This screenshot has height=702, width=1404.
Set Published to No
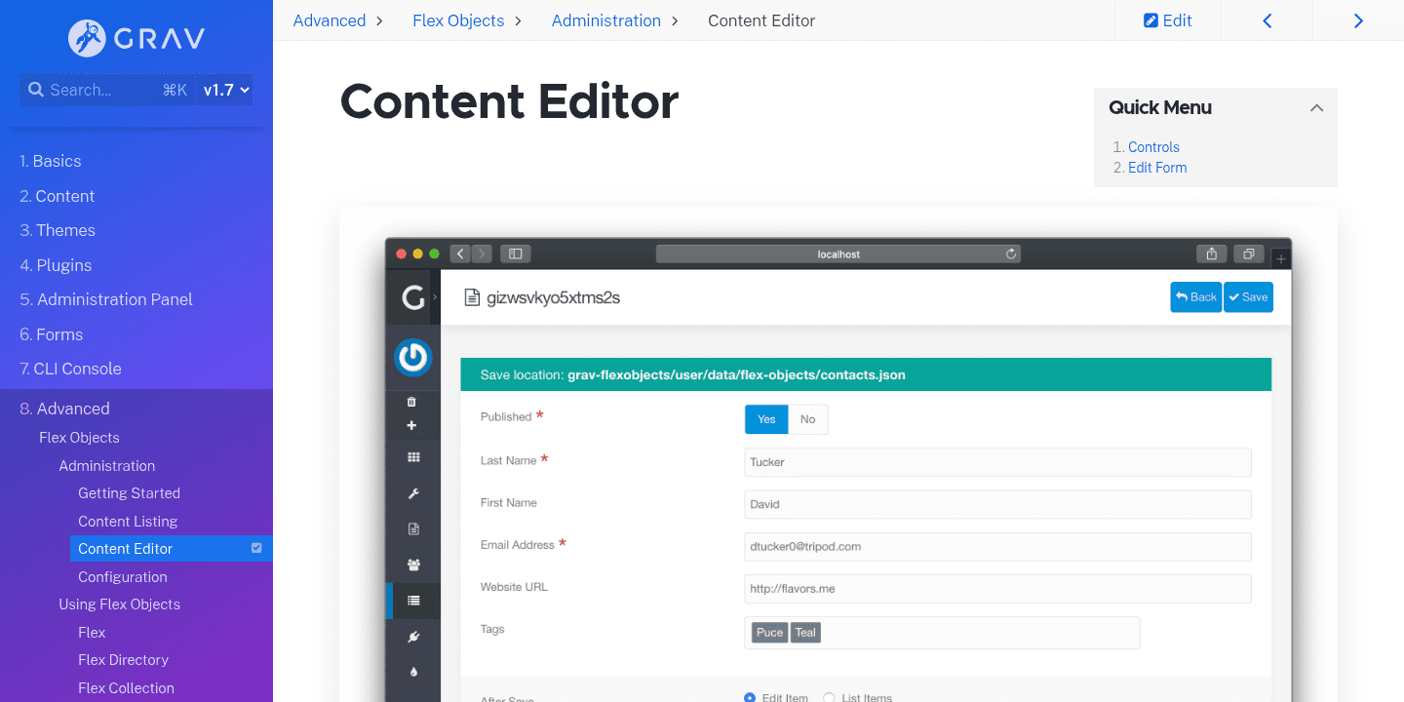807,418
